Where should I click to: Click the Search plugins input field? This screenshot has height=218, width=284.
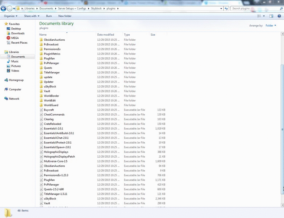[255, 8]
